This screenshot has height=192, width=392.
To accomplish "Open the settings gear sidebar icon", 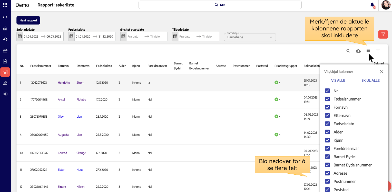I will click(5, 94).
